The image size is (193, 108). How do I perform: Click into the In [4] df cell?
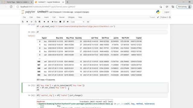pyautogui.click(x=102, y=32)
